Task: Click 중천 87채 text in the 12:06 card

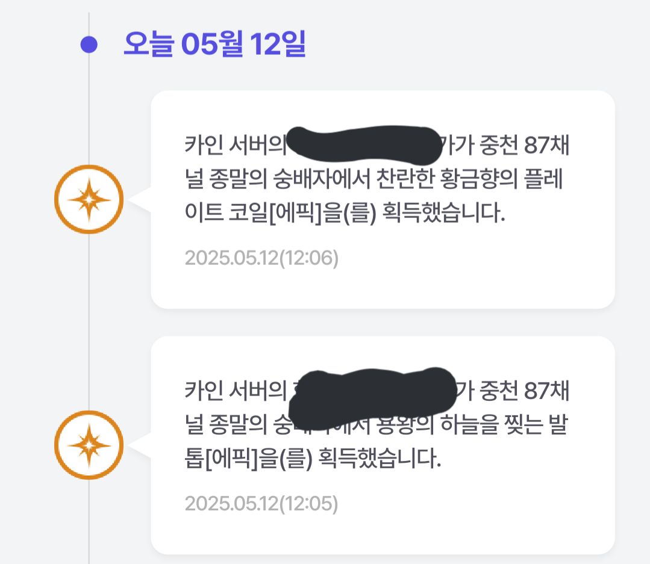Action: point(524,144)
